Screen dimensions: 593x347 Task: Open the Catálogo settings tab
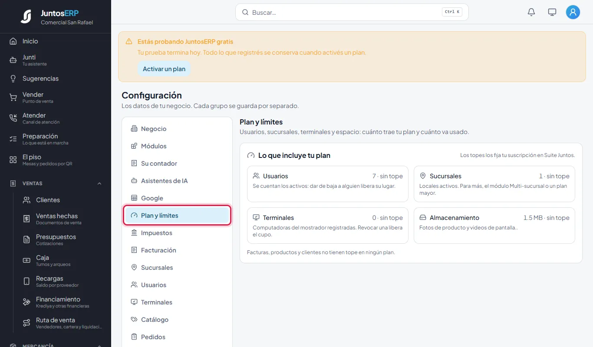click(177, 320)
